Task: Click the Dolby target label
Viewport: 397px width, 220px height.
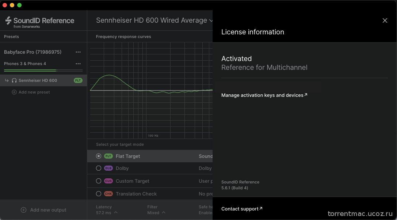Action: (122, 168)
